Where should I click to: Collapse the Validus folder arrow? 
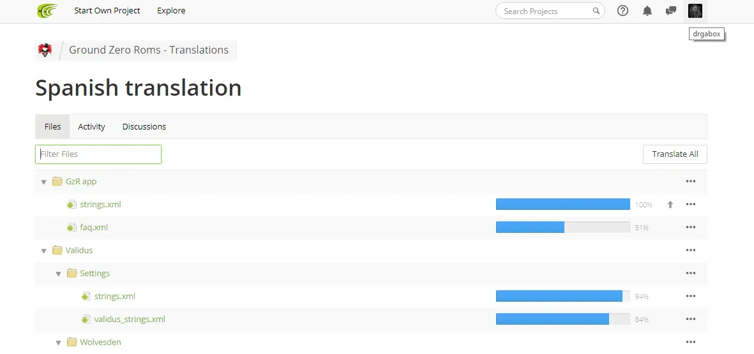(x=44, y=251)
